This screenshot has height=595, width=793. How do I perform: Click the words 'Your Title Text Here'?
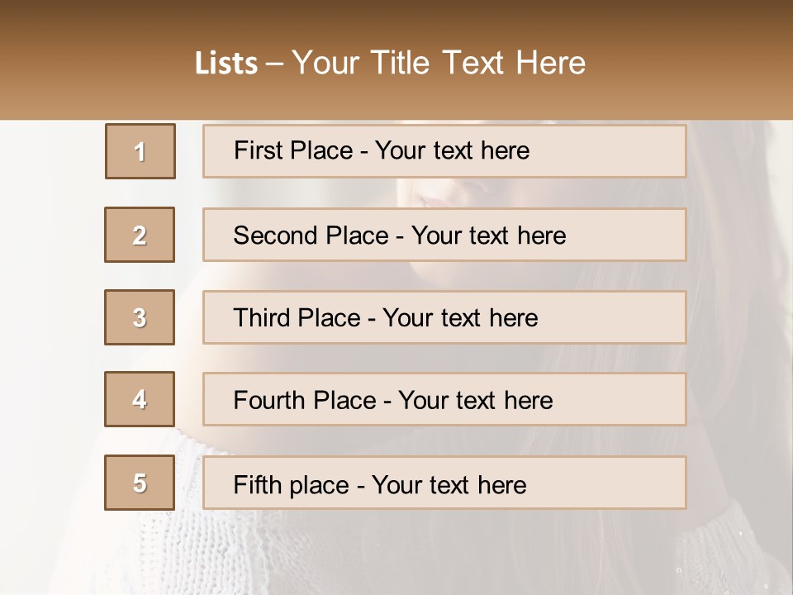[x=439, y=63]
